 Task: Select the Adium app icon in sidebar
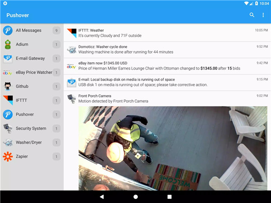click(x=8, y=44)
